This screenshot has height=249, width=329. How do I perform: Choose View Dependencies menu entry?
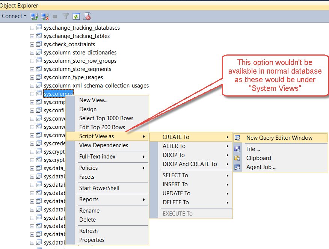[107, 145]
